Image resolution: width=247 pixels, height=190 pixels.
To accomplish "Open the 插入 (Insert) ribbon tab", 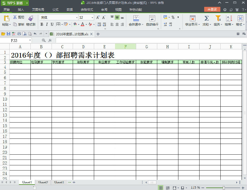I will pos(21,10).
